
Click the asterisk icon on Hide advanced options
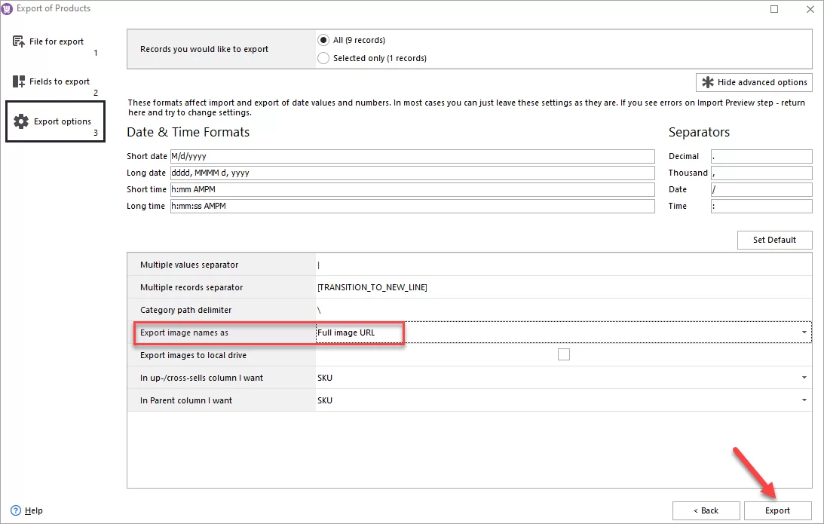click(706, 82)
